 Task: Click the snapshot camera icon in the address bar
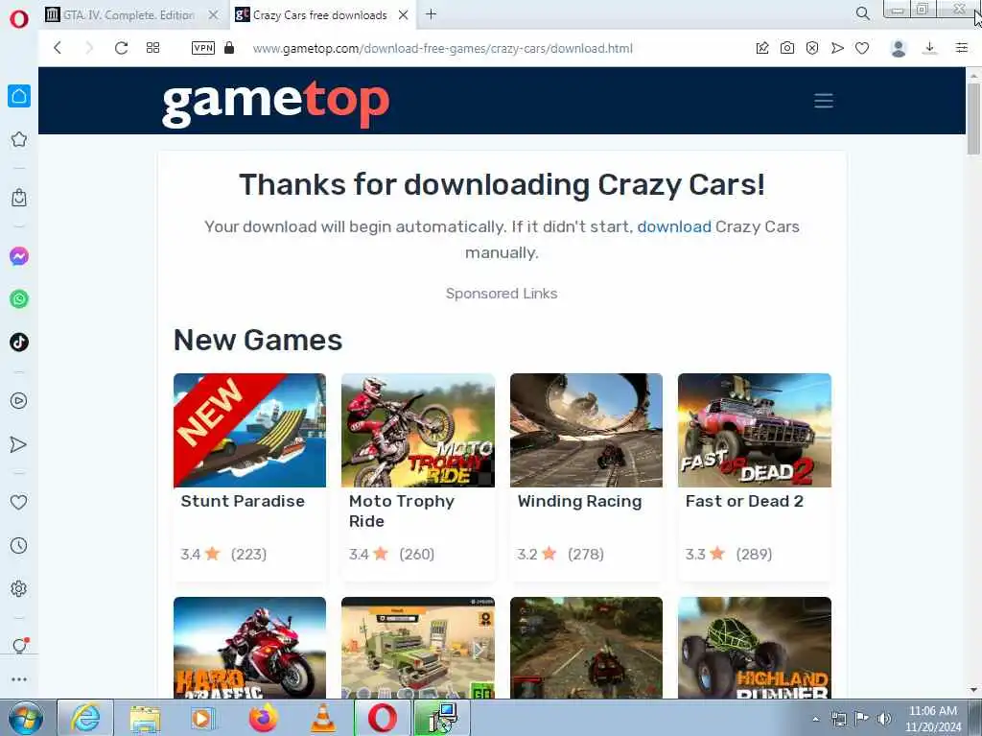click(787, 48)
